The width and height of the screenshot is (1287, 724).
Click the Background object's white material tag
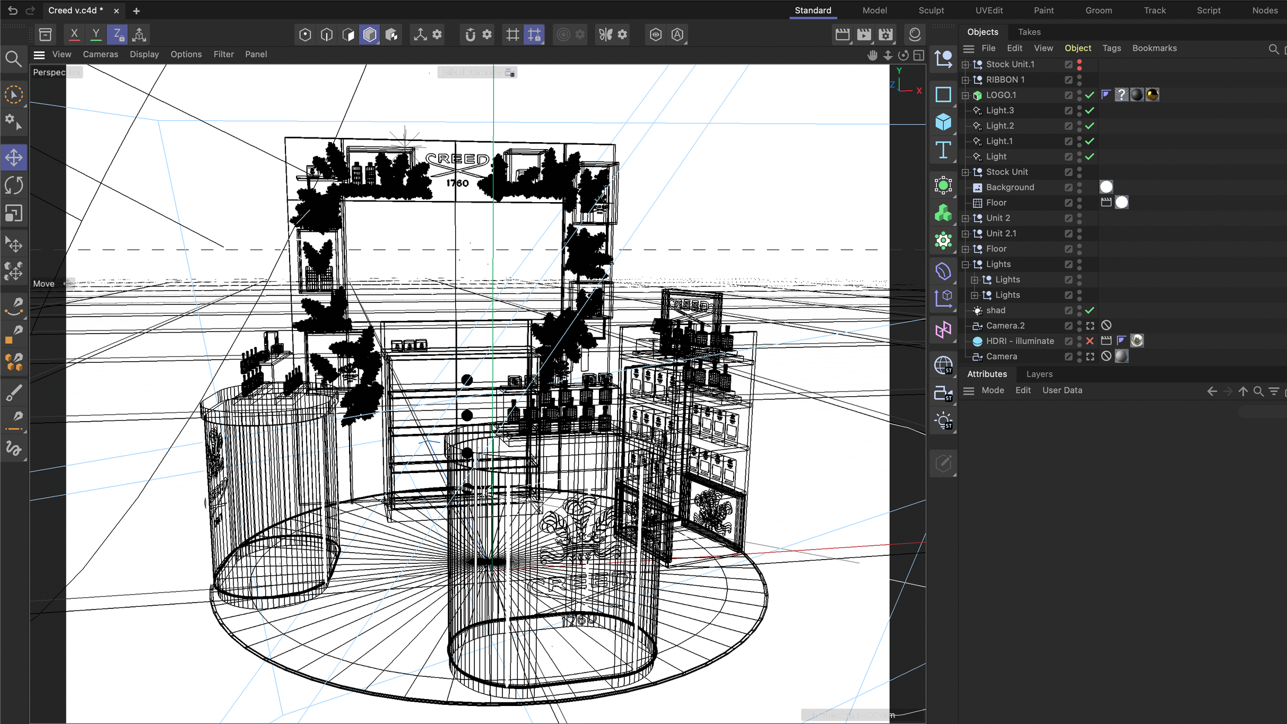1106,187
